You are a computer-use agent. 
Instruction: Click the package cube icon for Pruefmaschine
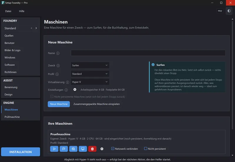73,149
